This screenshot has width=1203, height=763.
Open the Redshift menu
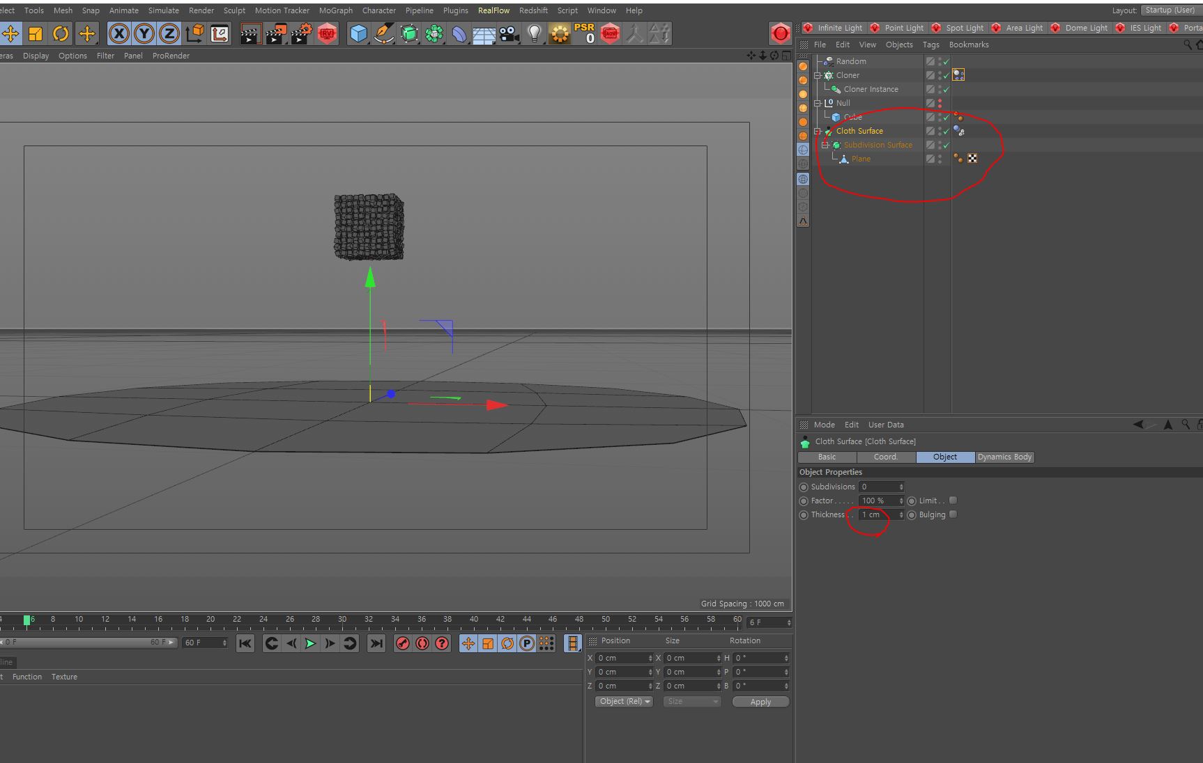[x=533, y=10]
